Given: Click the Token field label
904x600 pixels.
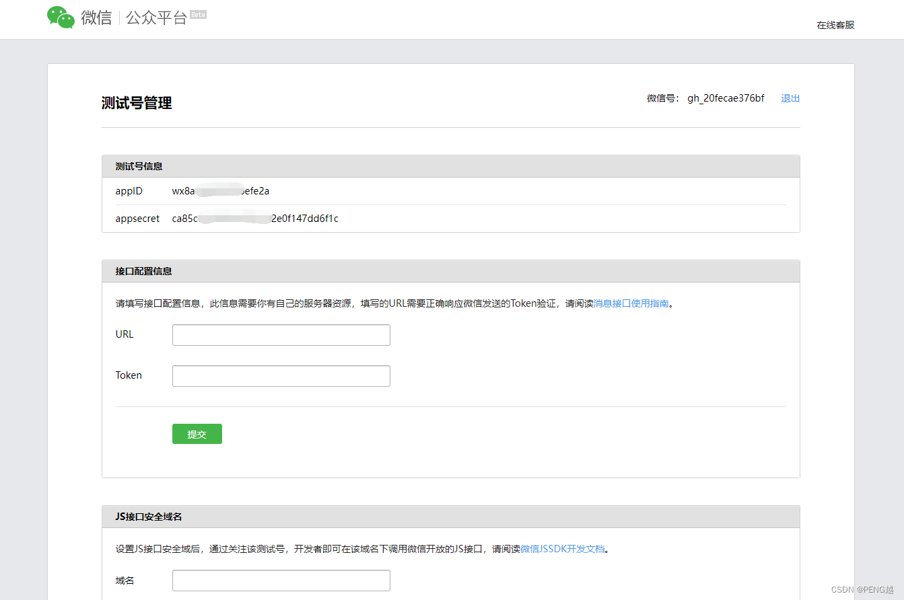Looking at the screenshot, I should [129, 375].
